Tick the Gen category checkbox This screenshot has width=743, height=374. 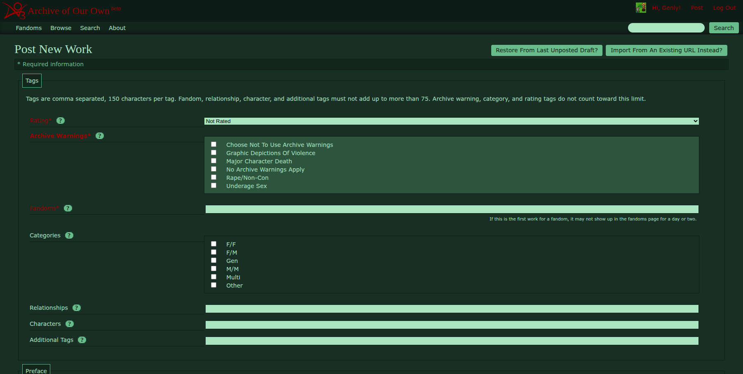click(213, 260)
